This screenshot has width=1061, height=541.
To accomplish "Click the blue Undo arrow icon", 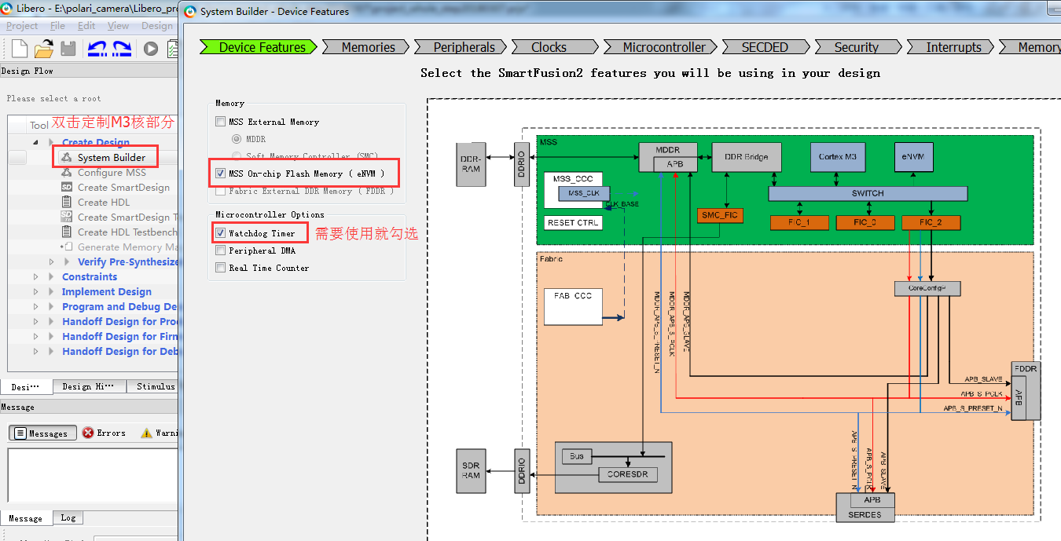I will click(x=96, y=48).
